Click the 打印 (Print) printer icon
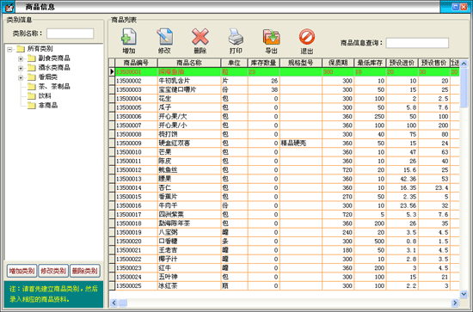The image size is (473, 312). [x=236, y=37]
